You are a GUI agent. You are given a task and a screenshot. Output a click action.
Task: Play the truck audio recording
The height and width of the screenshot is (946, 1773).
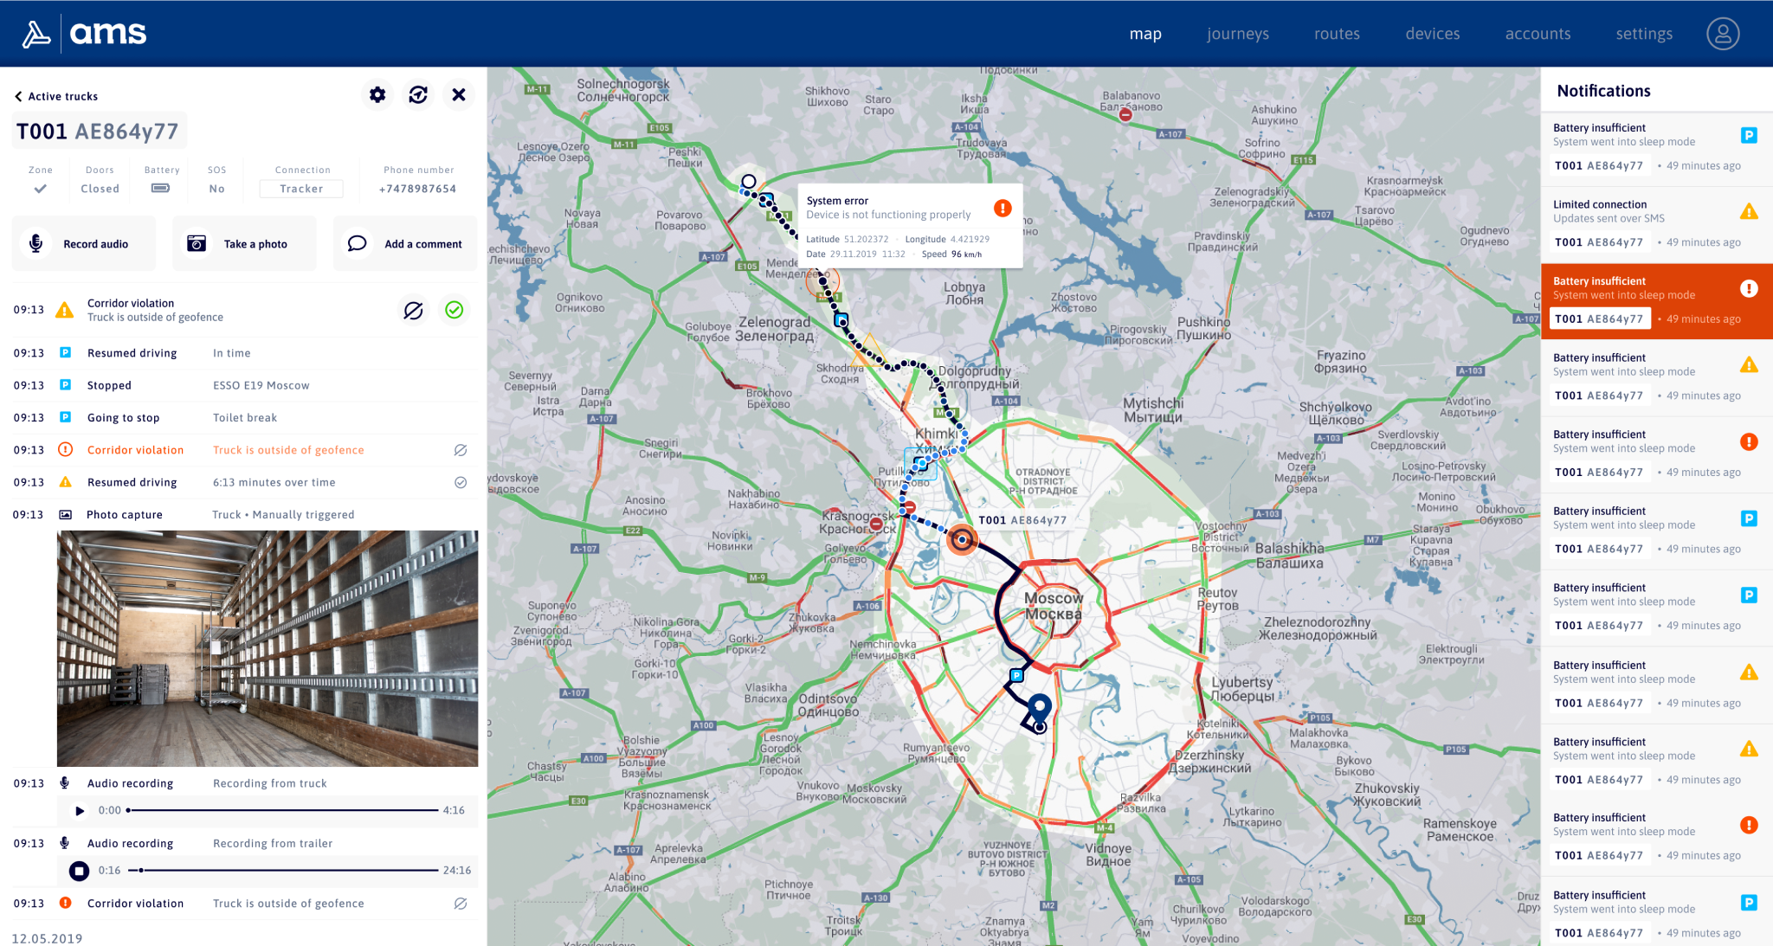(80, 811)
